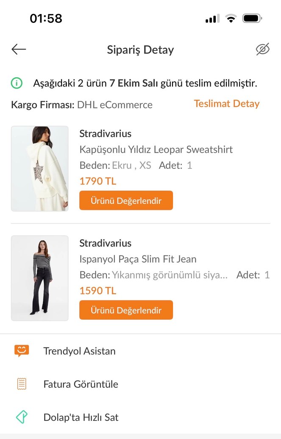
Task: Tap the invoice receipt icon
Action: (x=21, y=384)
